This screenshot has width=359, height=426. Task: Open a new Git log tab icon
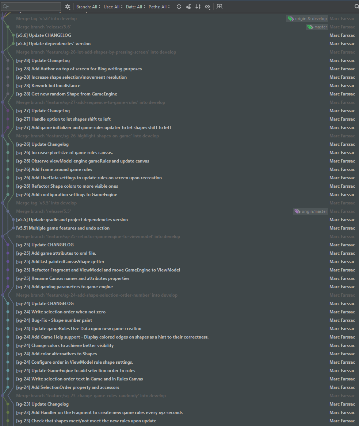(x=219, y=7)
